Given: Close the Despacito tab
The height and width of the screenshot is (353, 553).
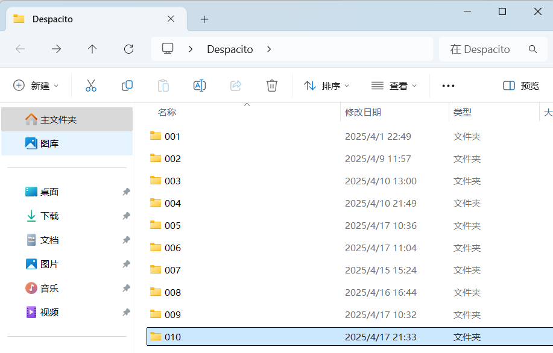Looking at the screenshot, I should click(x=171, y=19).
